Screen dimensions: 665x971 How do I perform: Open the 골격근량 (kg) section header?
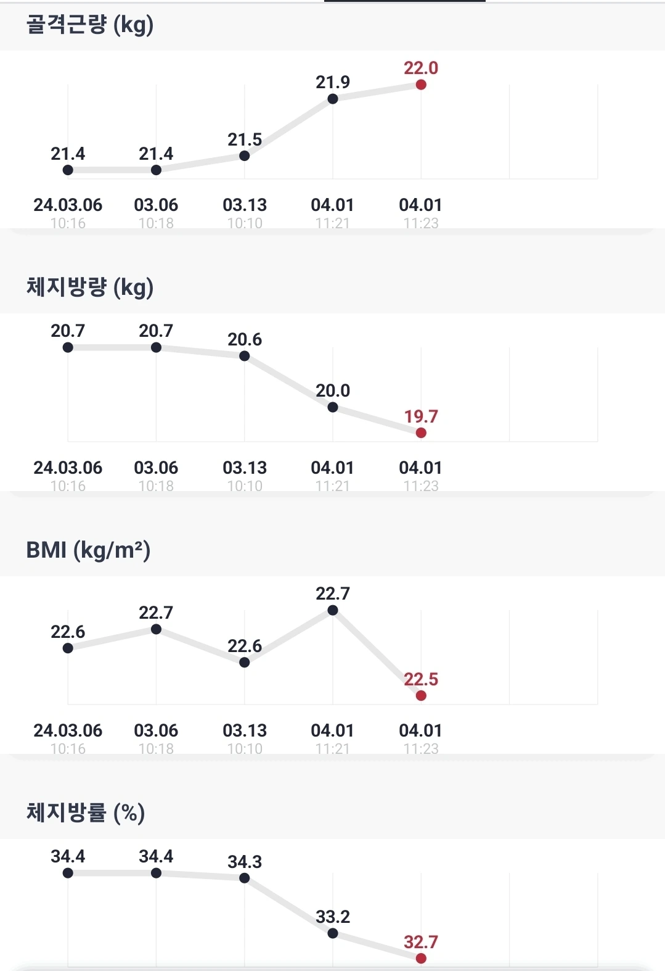coord(332,27)
